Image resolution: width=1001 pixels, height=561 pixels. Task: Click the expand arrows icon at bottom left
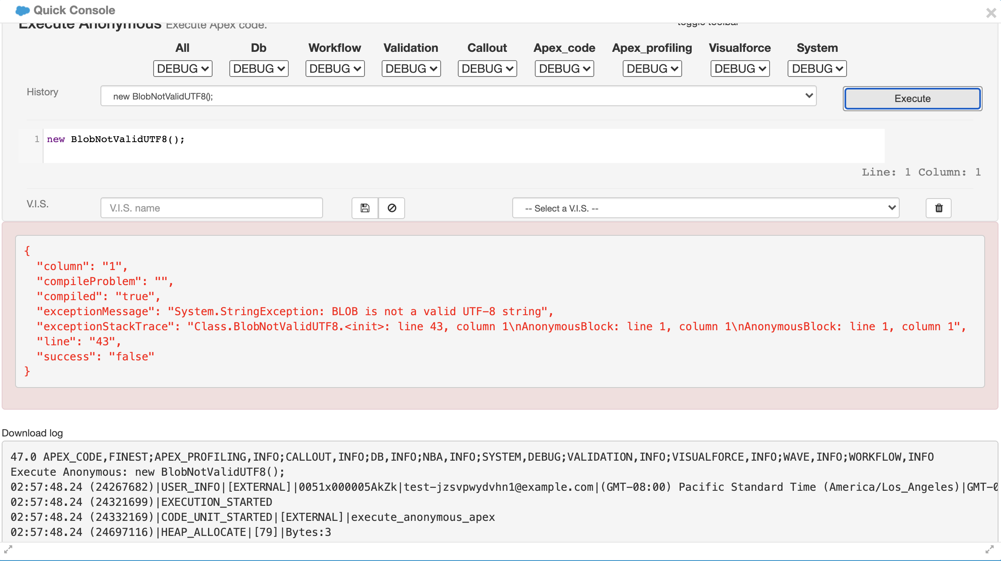click(x=8, y=549)
